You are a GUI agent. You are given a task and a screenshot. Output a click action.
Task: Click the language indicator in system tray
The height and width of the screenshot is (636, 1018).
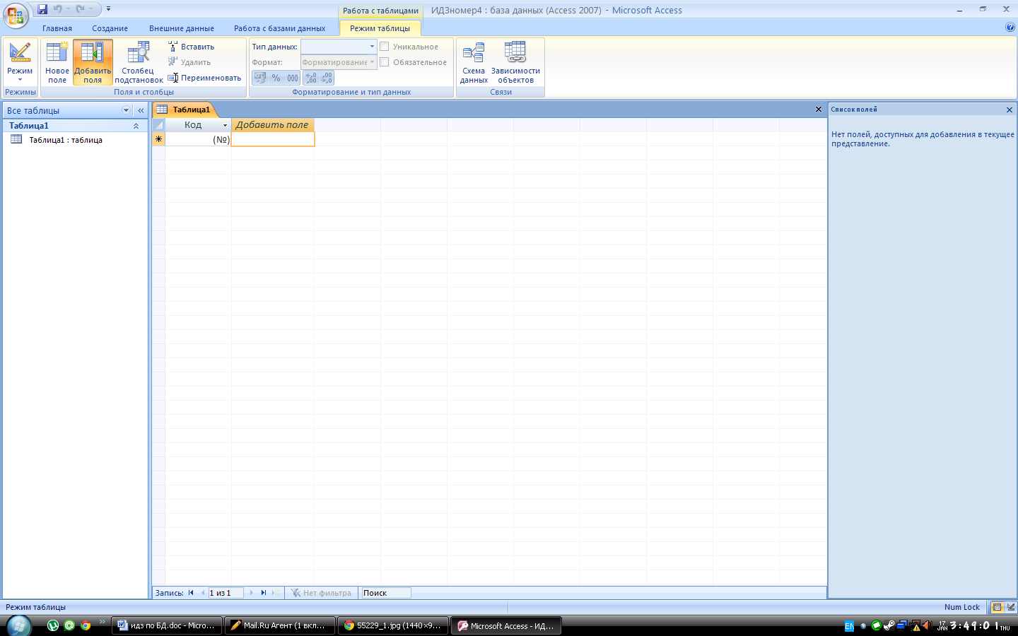click(x=849, y=626)
